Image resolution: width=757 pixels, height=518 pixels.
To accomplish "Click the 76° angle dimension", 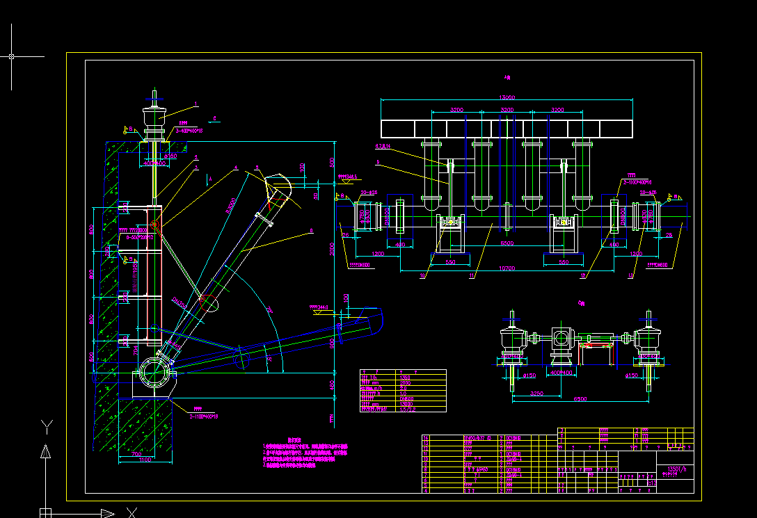I will (269, 309).
